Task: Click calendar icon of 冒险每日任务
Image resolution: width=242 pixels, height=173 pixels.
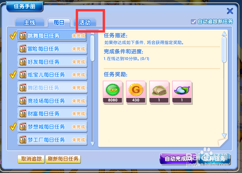Action: [x=23, y=48]
